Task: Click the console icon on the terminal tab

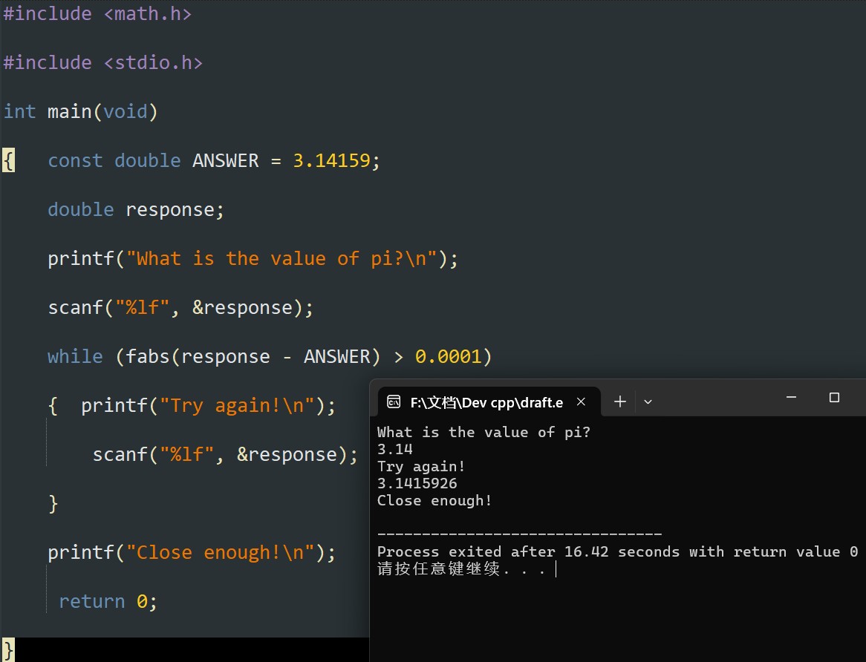Action: [x=393, y=402]
